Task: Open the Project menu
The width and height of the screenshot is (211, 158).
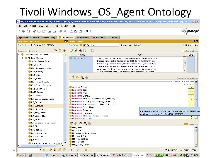Action: coord(33,26)
